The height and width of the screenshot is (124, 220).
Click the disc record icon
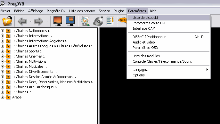(x=98, y=21)
